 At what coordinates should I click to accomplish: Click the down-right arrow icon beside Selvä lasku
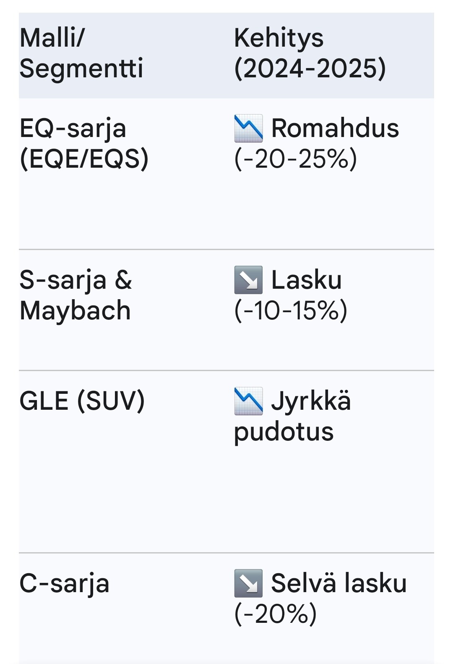tap(248, 583)
